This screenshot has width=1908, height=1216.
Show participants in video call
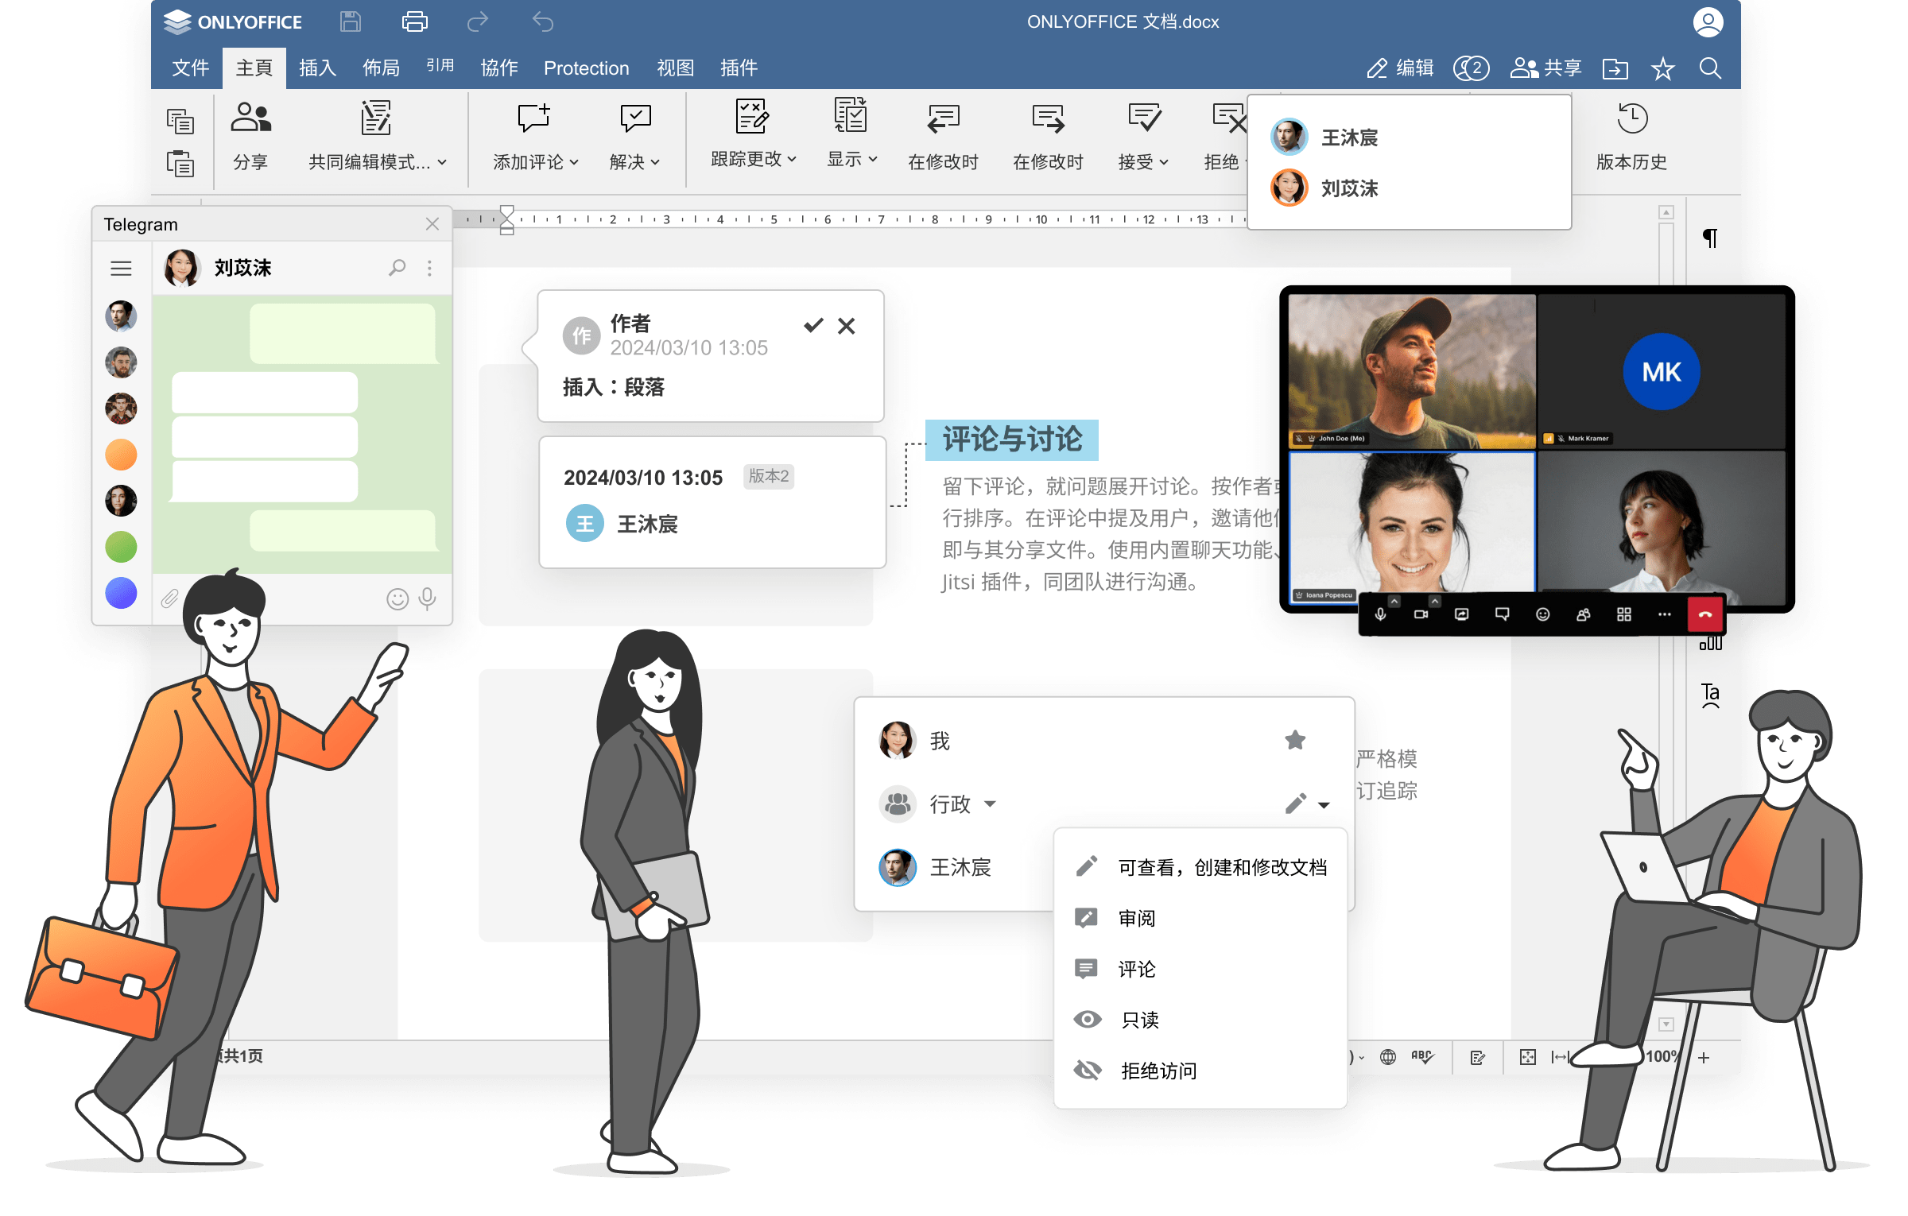(x=1584, y=614)
